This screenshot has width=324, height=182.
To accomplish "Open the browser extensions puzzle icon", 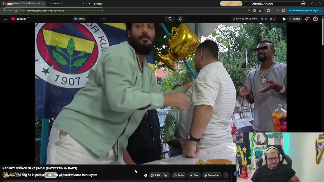I will pos(269,11).
